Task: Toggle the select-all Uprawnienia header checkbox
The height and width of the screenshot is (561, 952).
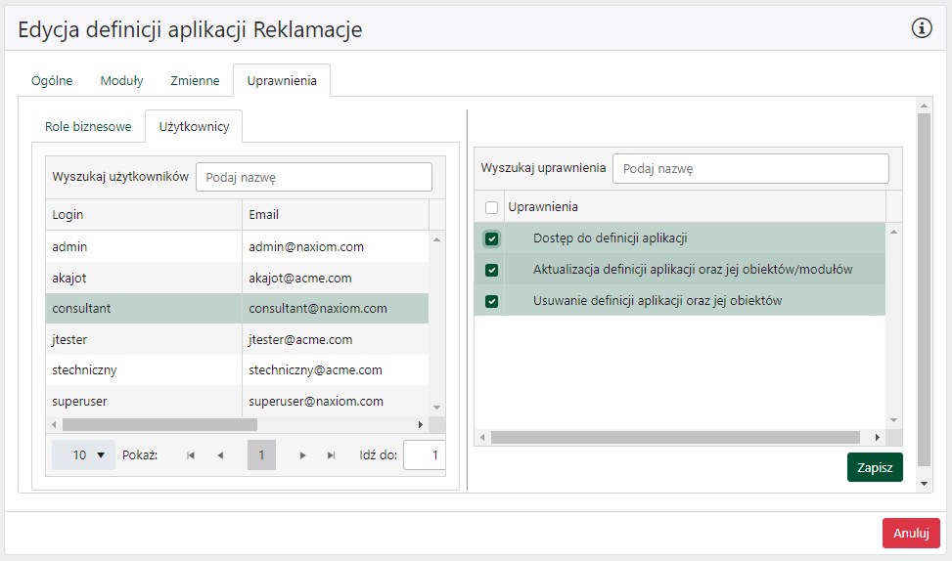Action: click(491, 207)
